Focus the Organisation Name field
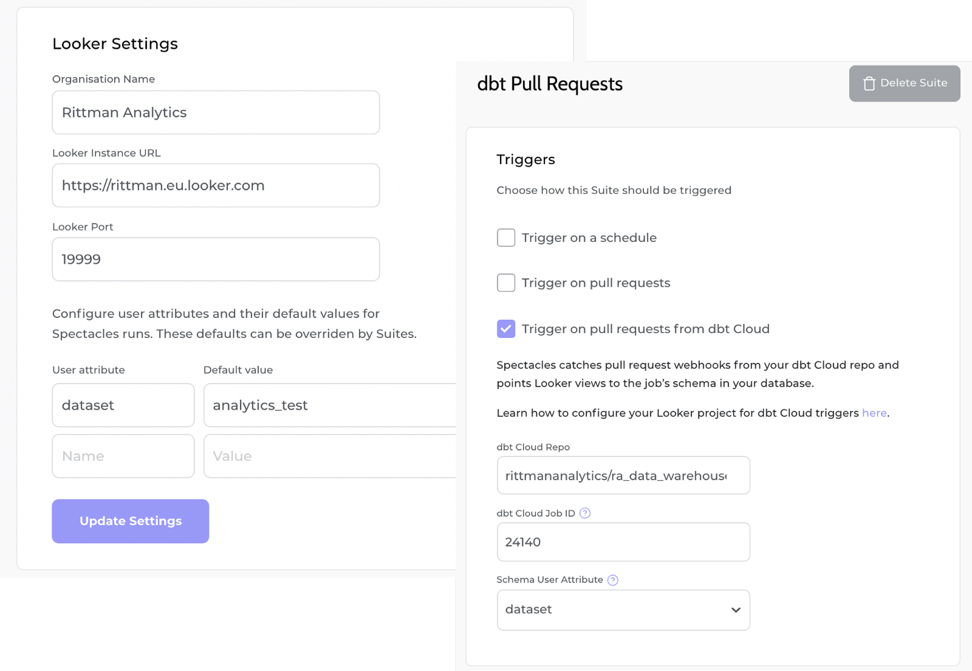The width and height of the screenshot is (972, 671). tap(216, 112)
